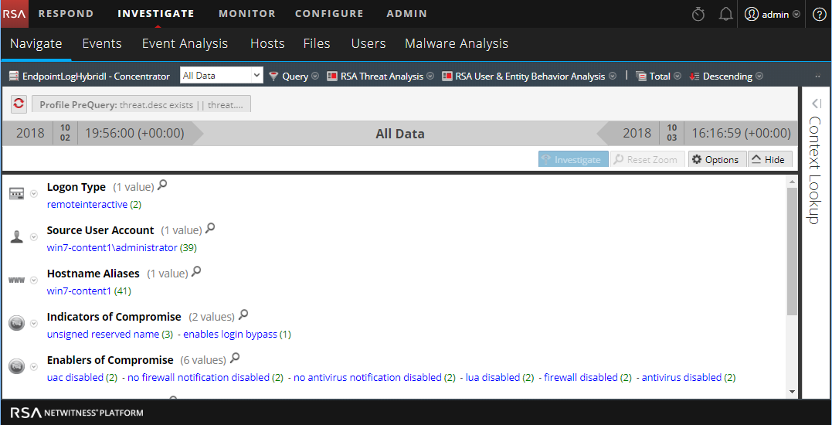This screenshot has height=425, width=832.
Task: Toggle Descending sort order
Action: tap(726, 76)
